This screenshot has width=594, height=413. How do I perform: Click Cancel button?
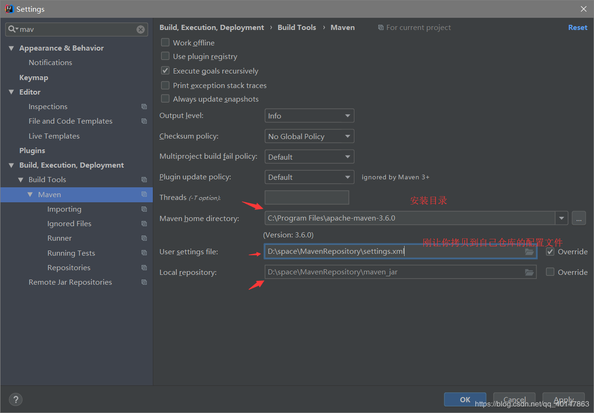514,399
